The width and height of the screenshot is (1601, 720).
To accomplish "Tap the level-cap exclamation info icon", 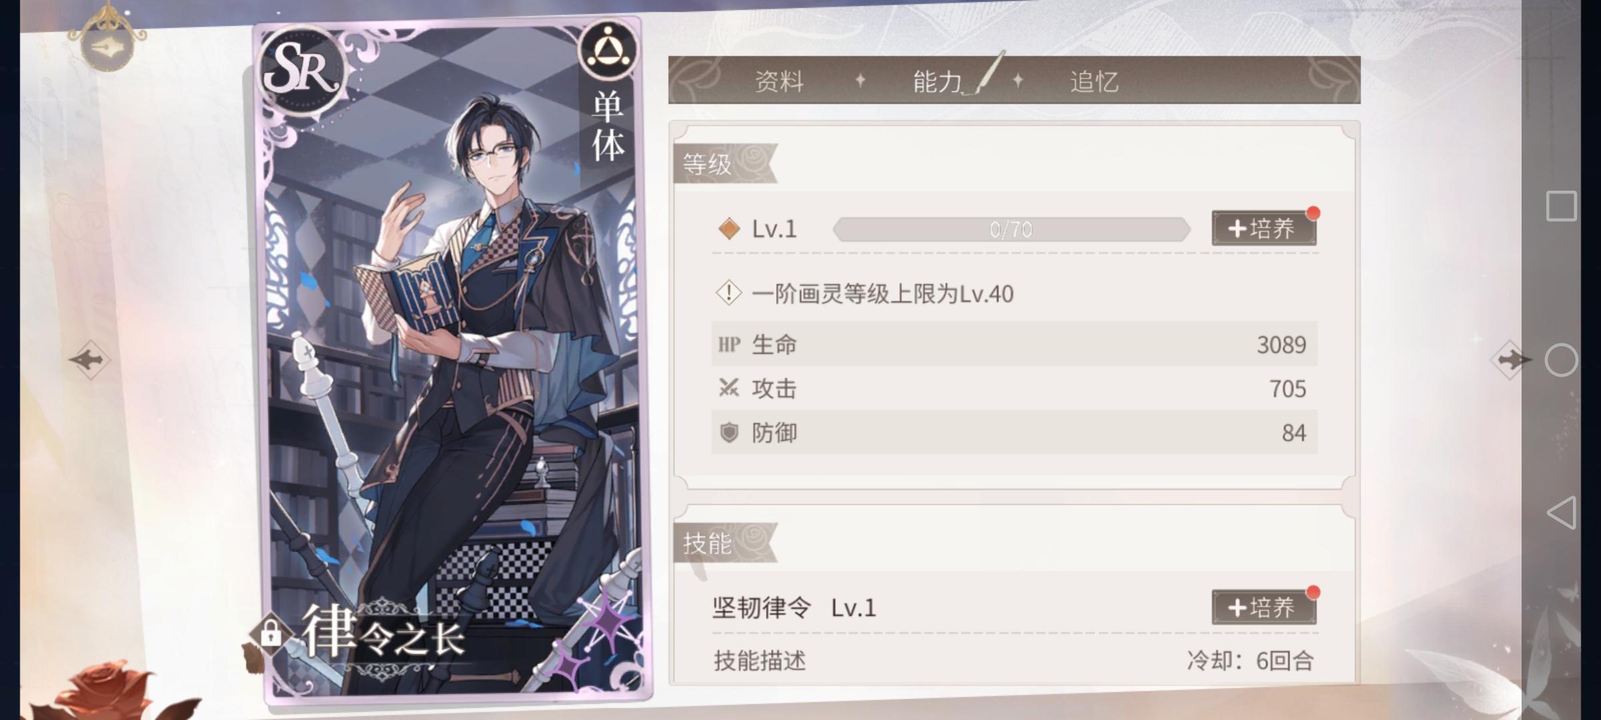I will click(728, 293).
